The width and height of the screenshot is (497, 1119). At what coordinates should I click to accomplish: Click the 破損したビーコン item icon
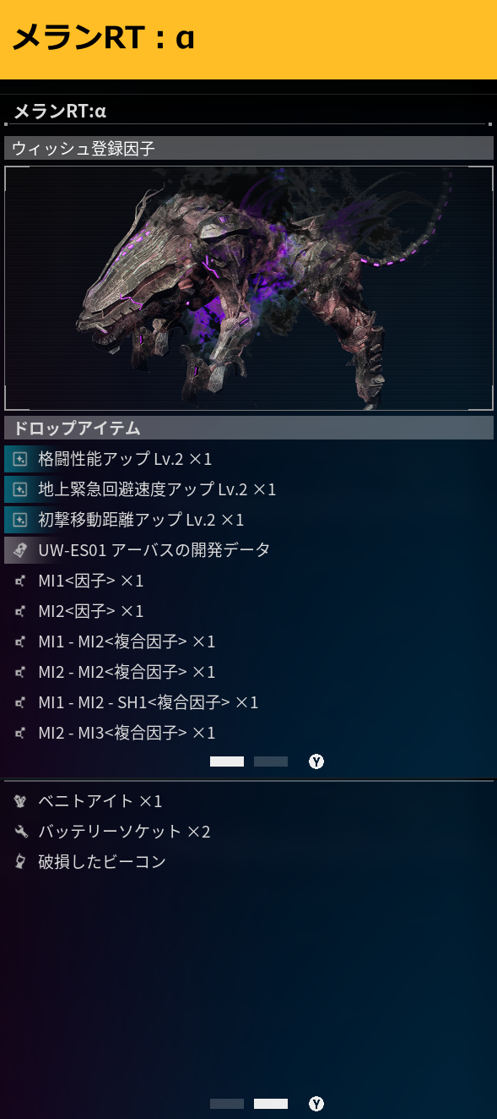pyautogui.click(x=21, y=862)
